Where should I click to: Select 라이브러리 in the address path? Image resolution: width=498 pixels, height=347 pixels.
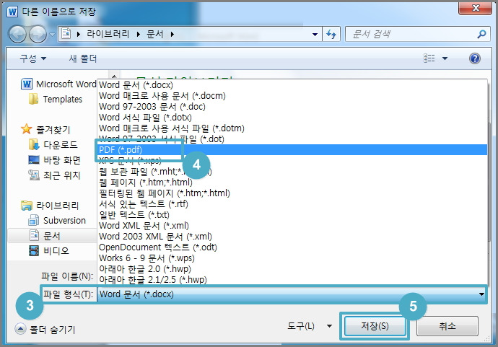108,34
